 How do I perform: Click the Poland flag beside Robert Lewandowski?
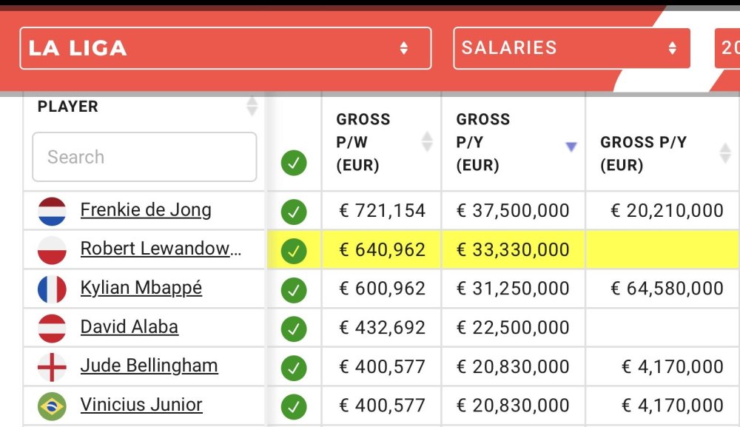pyautogui.click(x=52, y=250)
